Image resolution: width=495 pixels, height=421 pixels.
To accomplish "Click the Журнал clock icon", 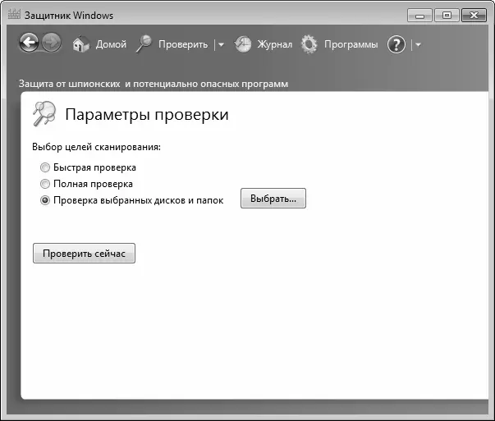I will [x=243, y=45].
